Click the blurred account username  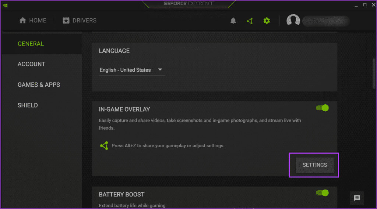tap(326, 21)
